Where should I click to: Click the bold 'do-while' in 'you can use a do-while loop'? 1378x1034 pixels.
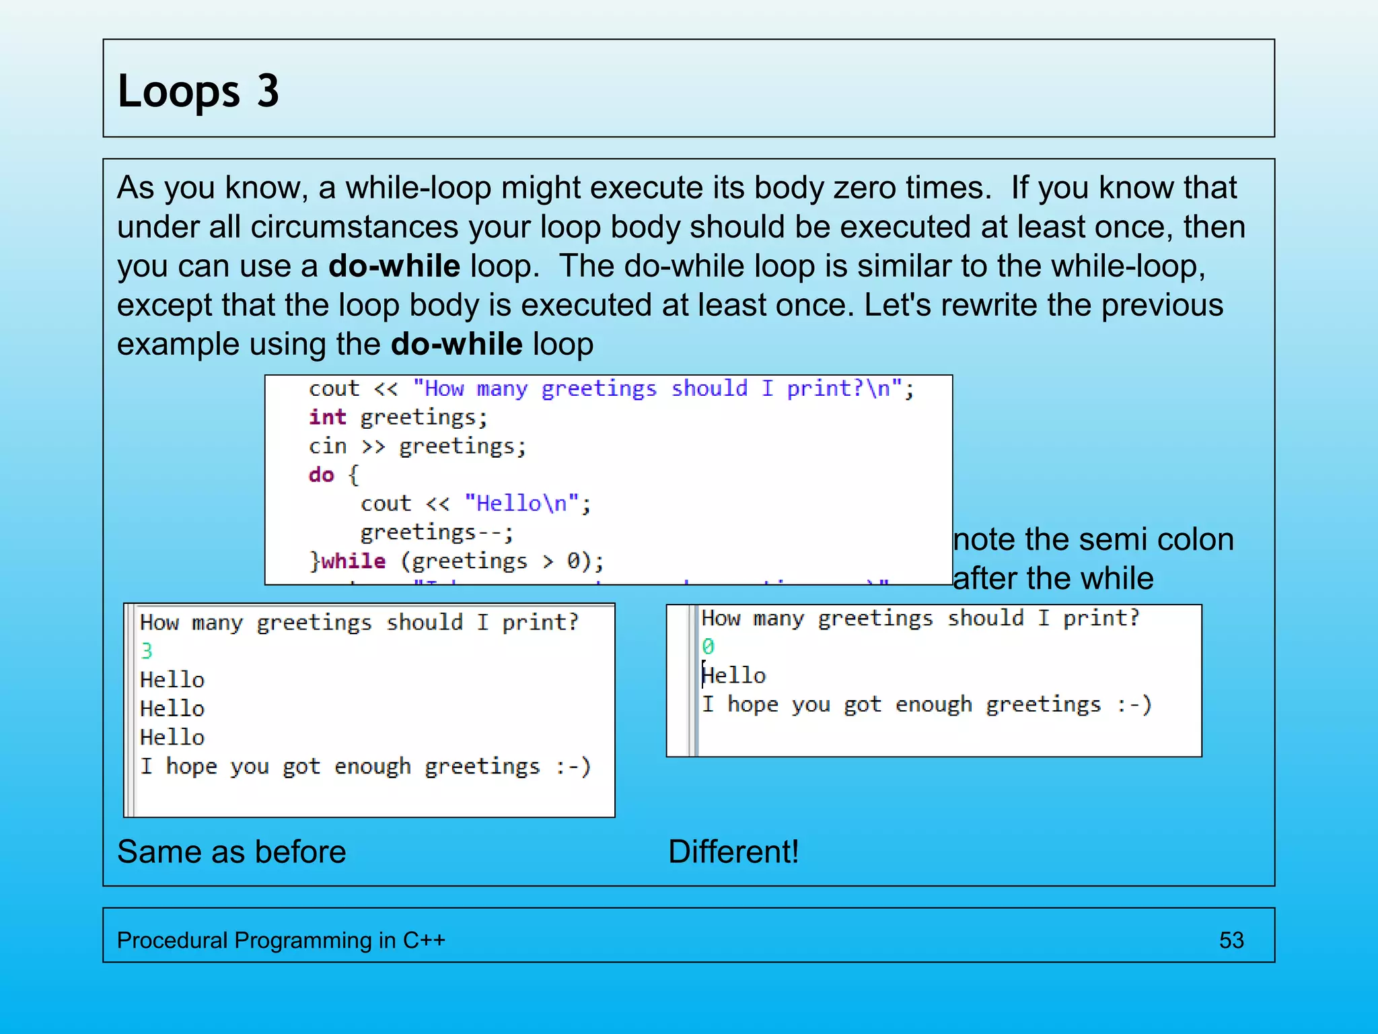[394, 266]
